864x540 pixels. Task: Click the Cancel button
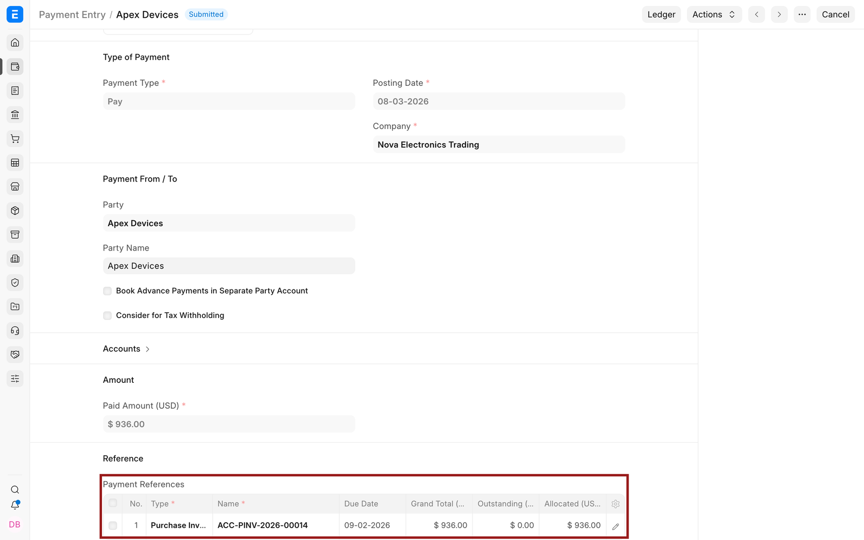(835, 15)
